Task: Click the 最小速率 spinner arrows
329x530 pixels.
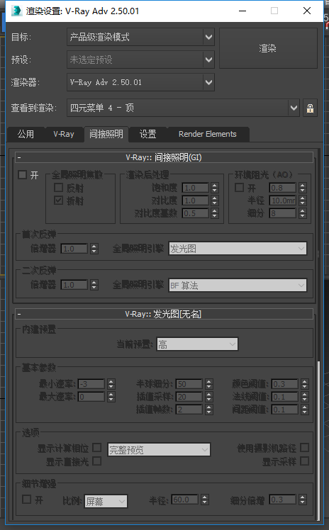Action: tap(111, 384)
